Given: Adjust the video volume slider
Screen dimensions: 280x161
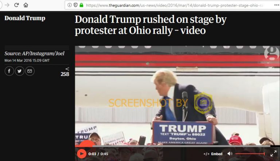Looking at the screenshot, I should [250, 154].
